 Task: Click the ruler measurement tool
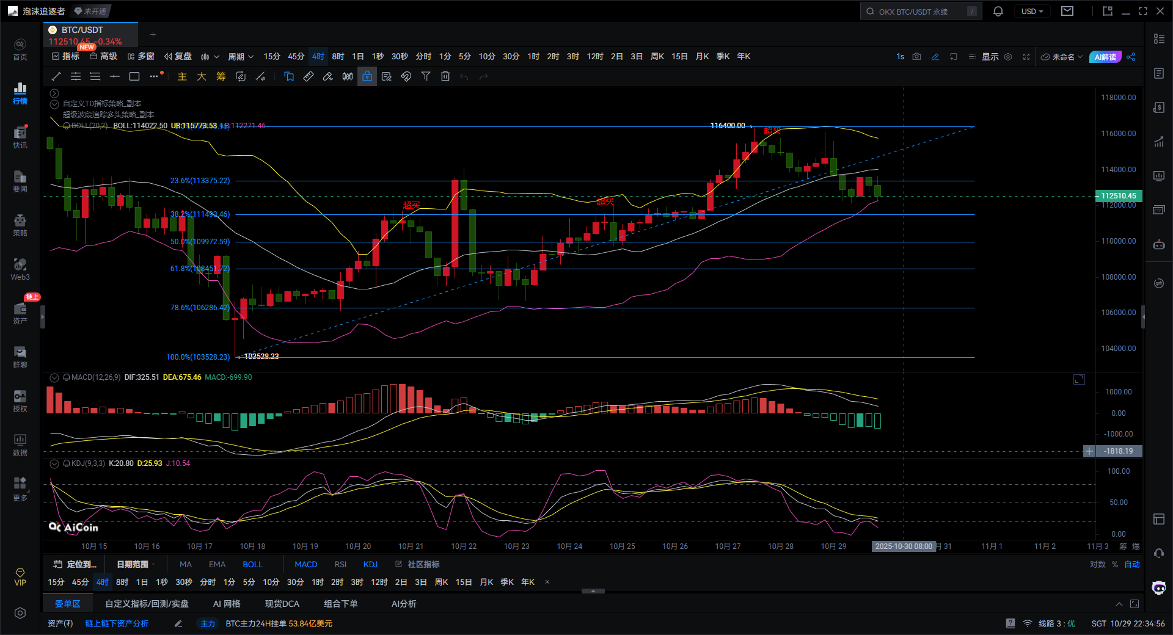309,76
